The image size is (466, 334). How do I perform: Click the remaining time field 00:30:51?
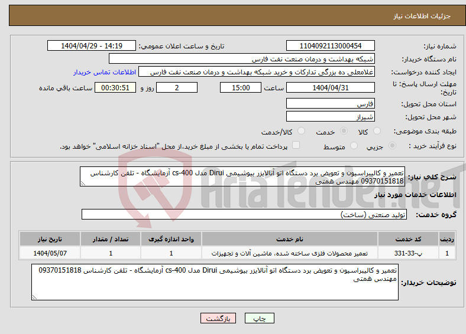[115, 87]
